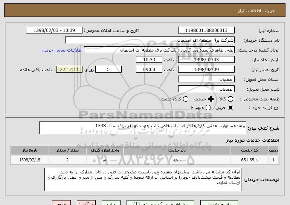Click the validity time field 09:00
The width and height of the screenshot is (290, 205).
coord(149,70)
